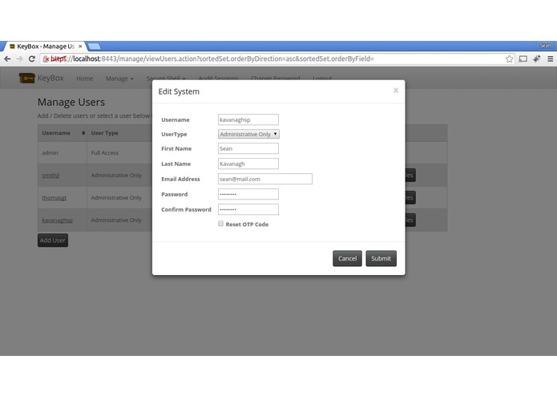Click the insecure https warning icon
Viewport: 557px width, 396px height.
46,59
